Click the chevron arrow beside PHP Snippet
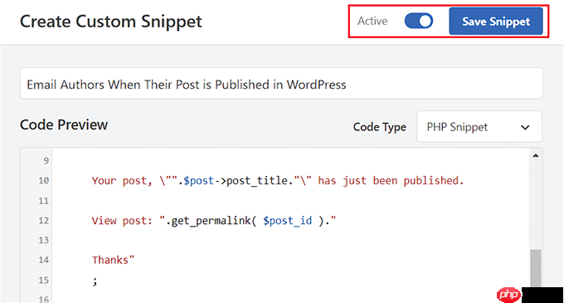 coord(525,127)
